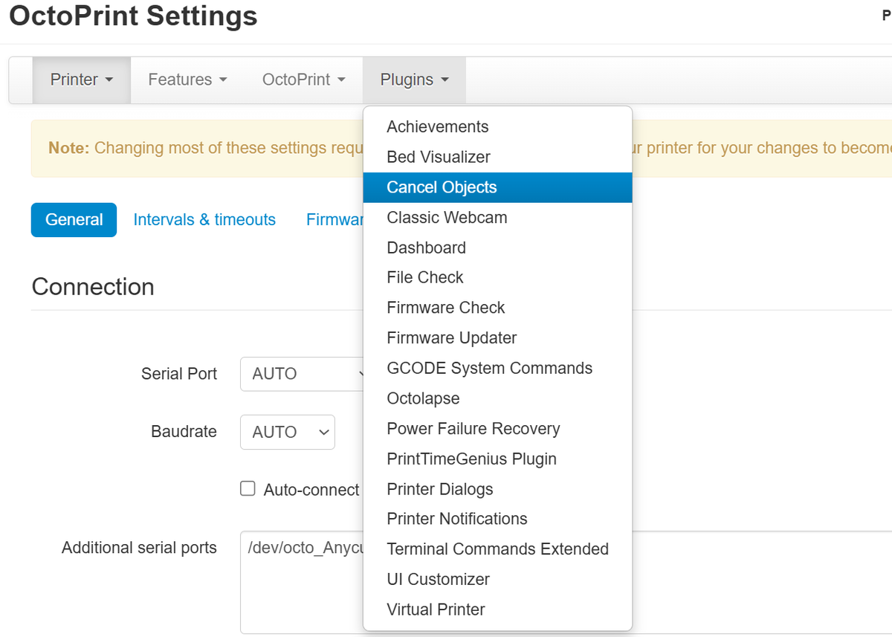Viewport: 892px width, 637px height.
Task: Open the Serial Port dropdown
Action: click(x=302, y=374)
